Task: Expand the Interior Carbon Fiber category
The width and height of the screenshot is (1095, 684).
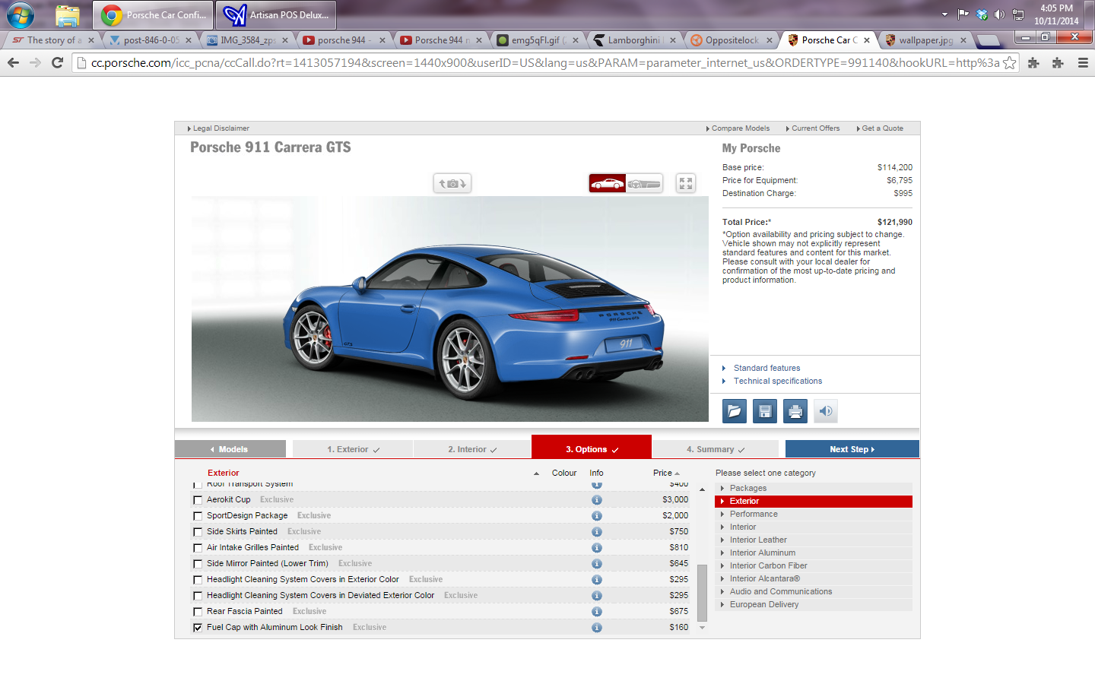Action: click(x=814, y=566)
